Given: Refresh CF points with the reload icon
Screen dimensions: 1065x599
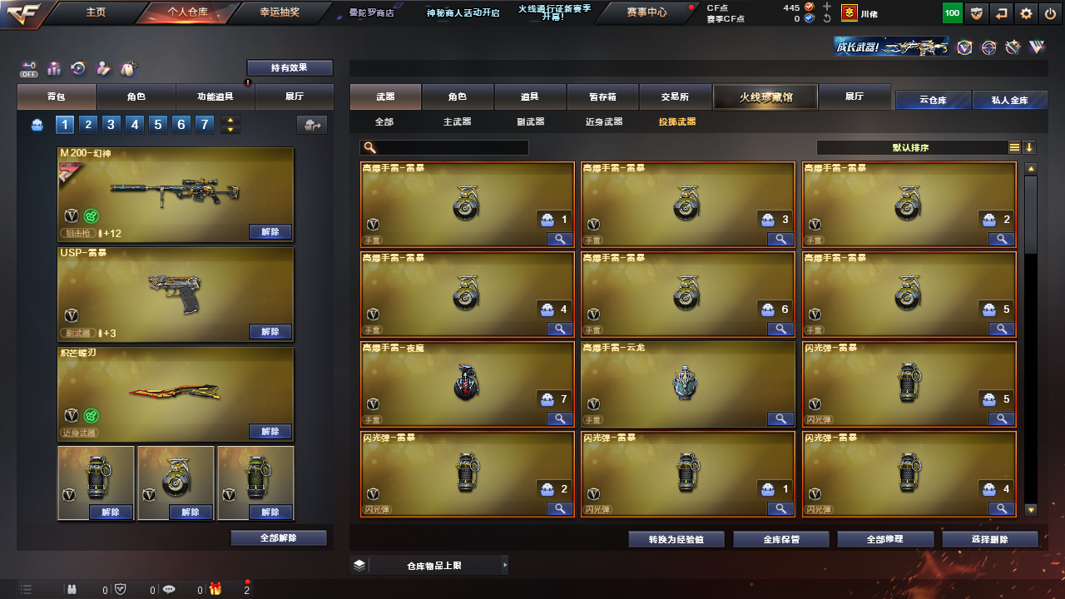Looking at the screenshot, I should point(826,18).
